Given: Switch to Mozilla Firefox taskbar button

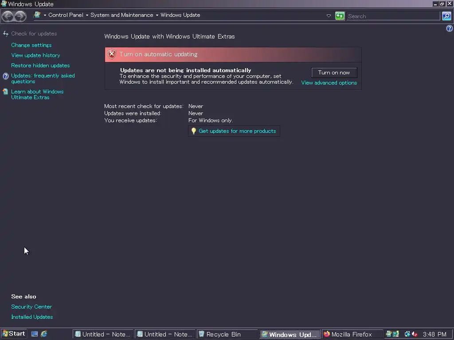Looking at the screenshot, I should click(x=352, y=334).
